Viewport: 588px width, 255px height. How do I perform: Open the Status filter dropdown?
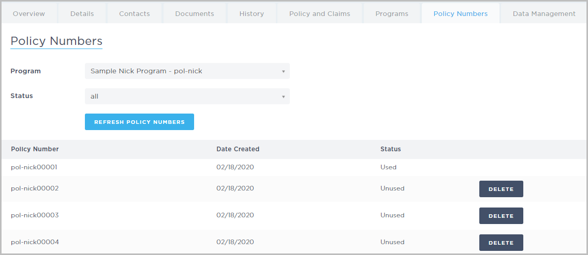tap(187, 97)
